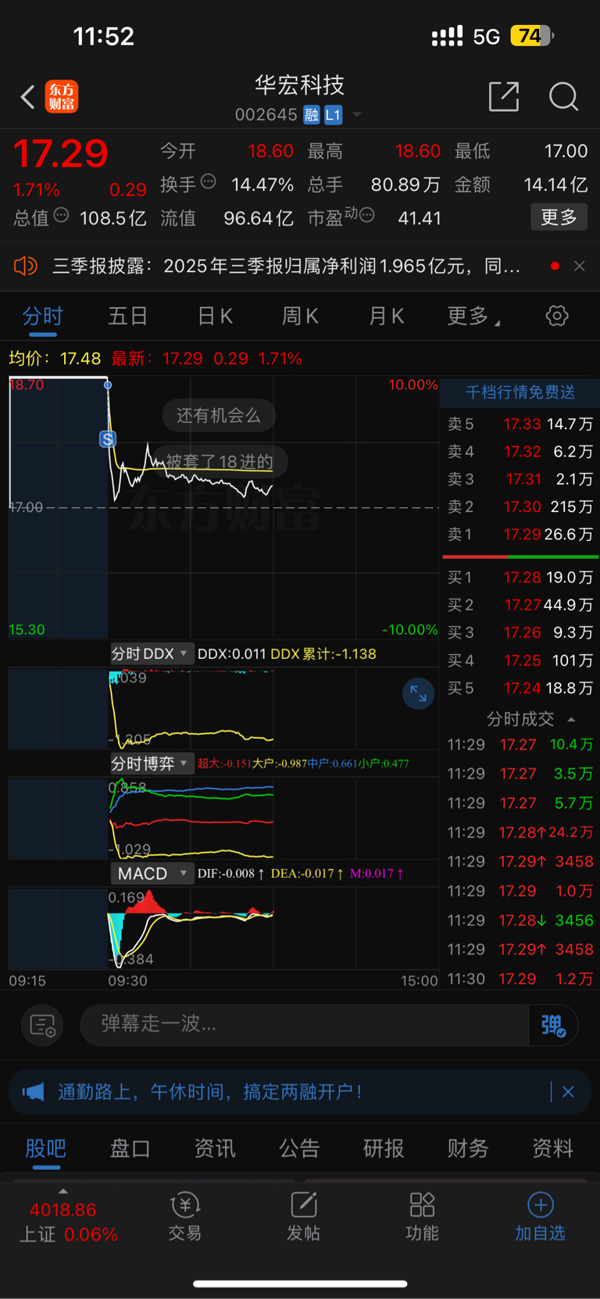Select the 11:30 trade row

tap(520, 979)
